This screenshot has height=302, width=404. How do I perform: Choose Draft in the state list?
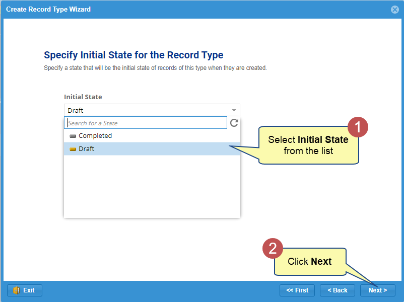(x=87, y=149)
